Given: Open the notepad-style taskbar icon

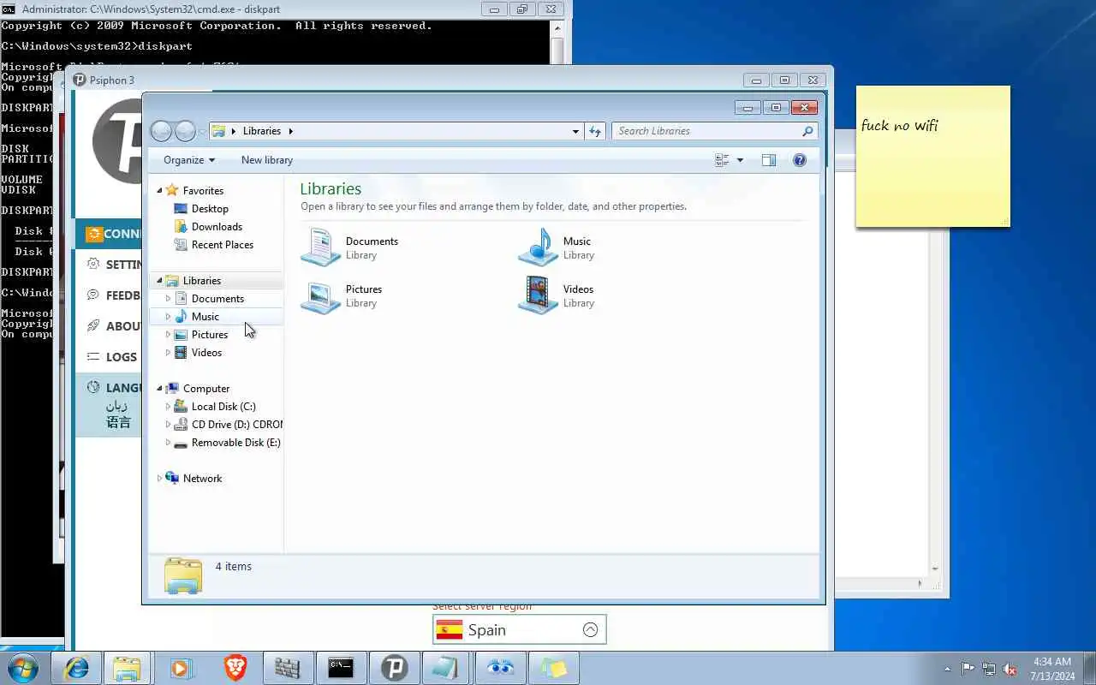Looking at the screenshot, I should (x=447, y=668).
